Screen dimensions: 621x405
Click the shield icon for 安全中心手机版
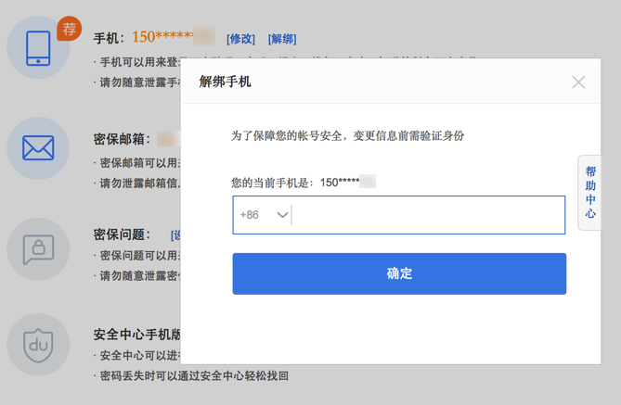(38, 345)
